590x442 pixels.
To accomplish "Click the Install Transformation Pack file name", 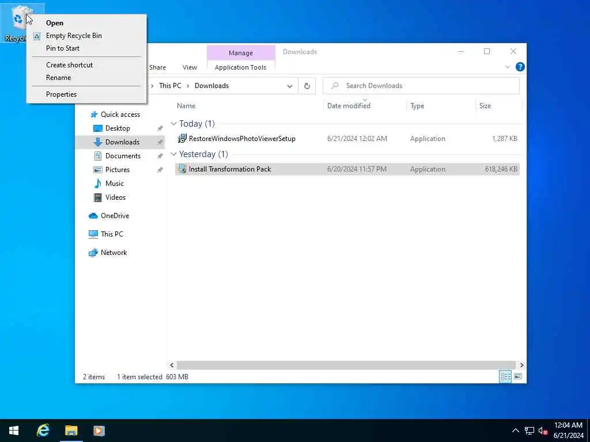I will (x=230, y=169).
